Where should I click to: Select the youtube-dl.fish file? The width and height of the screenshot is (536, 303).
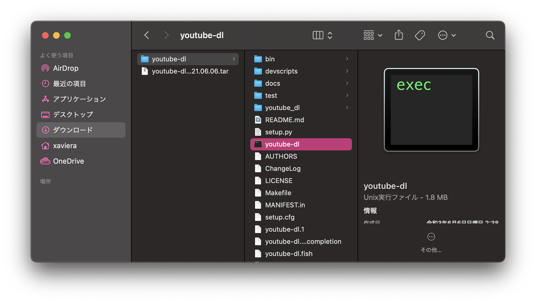(301, 254)
